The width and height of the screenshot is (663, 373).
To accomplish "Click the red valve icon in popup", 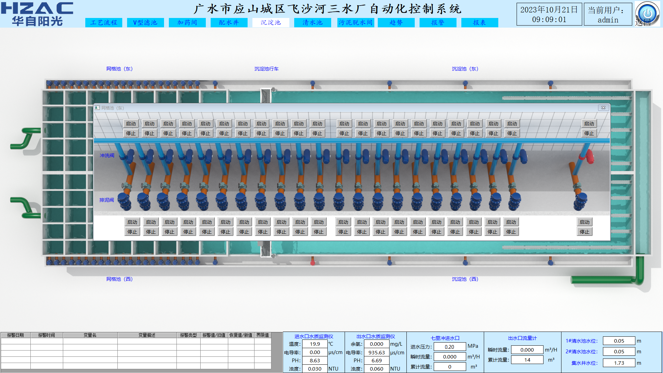I will tap(589, 156).
